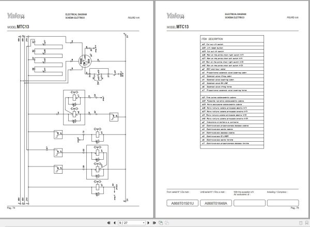
Task: Click ELECTRICAL DIAGRAM heading on the right page
Action: coord(236,14)
